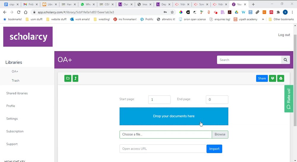Click the browser address bar URL
Screen dimensions: 297x162
pos(76,12)
